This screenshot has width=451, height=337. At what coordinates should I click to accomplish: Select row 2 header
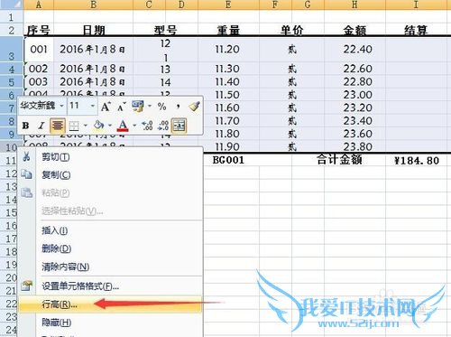(x=12, y=30)
